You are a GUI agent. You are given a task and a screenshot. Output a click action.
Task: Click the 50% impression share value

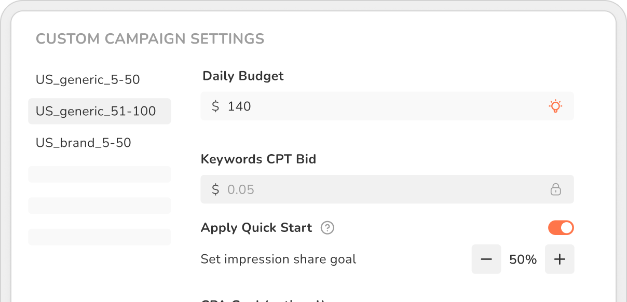click(x=523, y=259)
